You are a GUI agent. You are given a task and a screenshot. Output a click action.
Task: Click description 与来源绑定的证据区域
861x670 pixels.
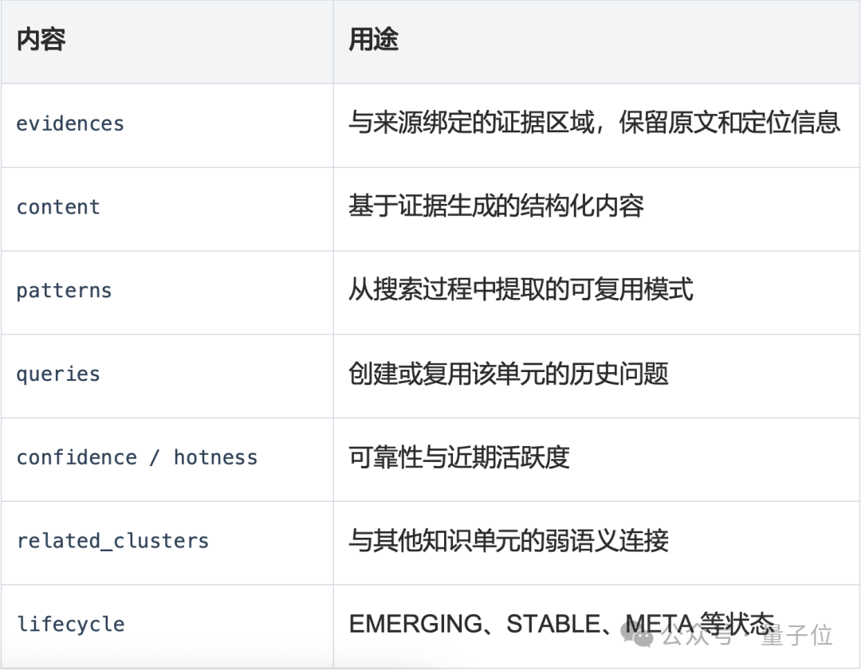coord(471,123)
